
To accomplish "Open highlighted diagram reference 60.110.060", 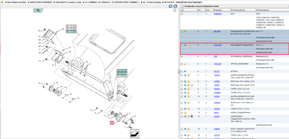I will point(71,32).
